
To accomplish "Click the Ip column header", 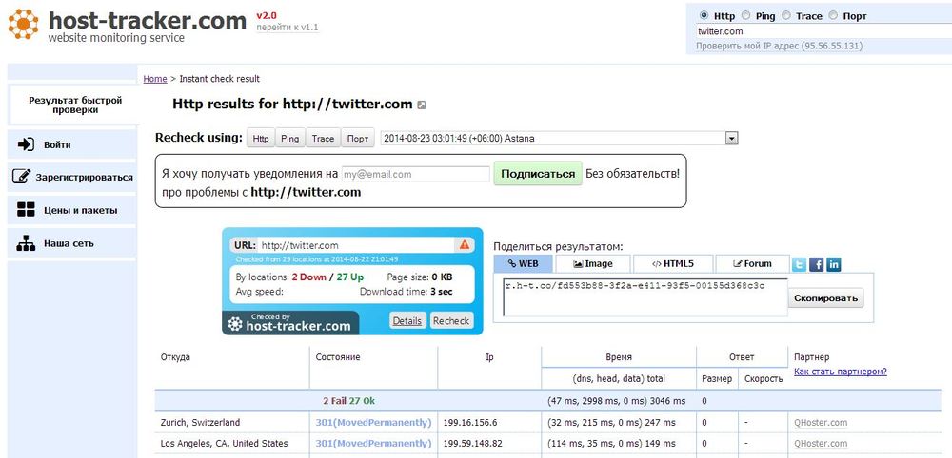I will pyautogui.click(x=489, y=357).
